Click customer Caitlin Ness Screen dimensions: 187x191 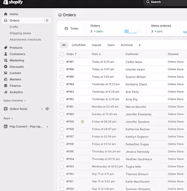[134, 62]
